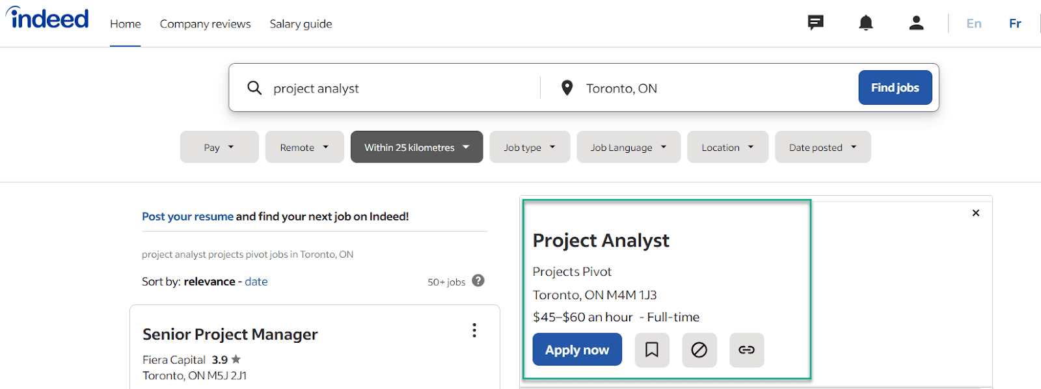Screen dimensions: 1041x389
Task: Open the Within 25 kilometres filter
Action: [x=417, y=147]
